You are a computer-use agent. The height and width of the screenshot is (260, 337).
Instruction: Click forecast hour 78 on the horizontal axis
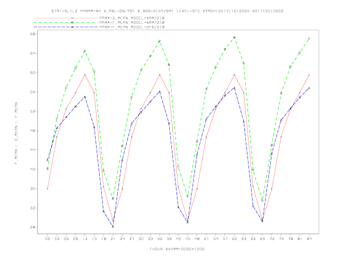click(x=291, y=239)
